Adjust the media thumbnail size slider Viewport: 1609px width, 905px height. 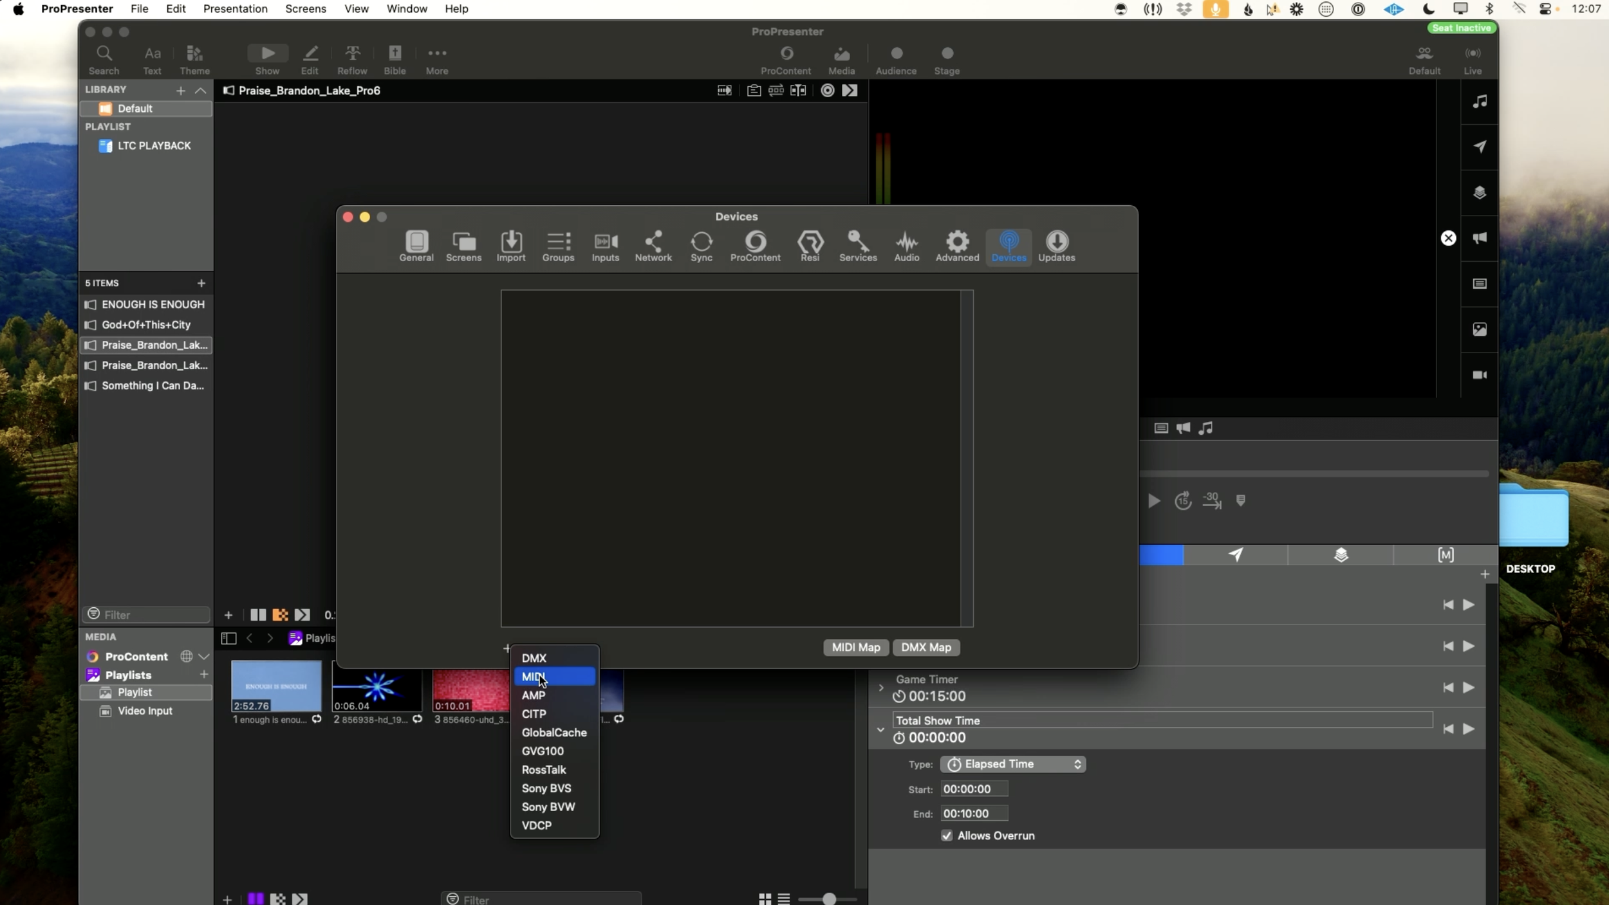[829, 899]
